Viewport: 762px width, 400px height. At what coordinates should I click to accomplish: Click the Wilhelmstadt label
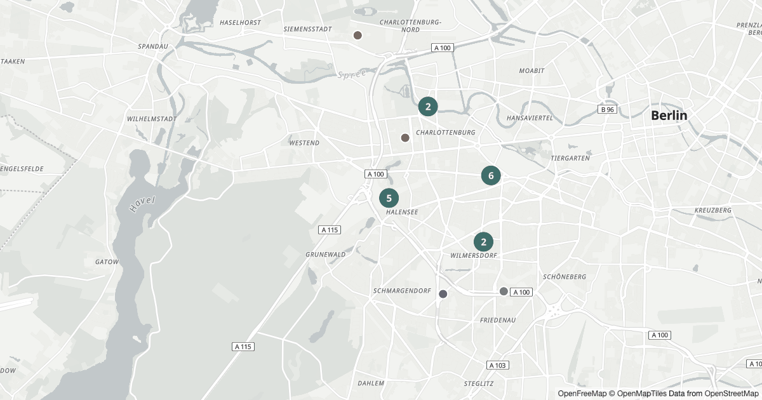tap(151, 119)
